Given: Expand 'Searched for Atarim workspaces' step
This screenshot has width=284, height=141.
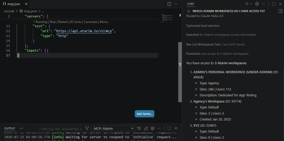Looking at the screenshot, I should [x=221, y=35].
